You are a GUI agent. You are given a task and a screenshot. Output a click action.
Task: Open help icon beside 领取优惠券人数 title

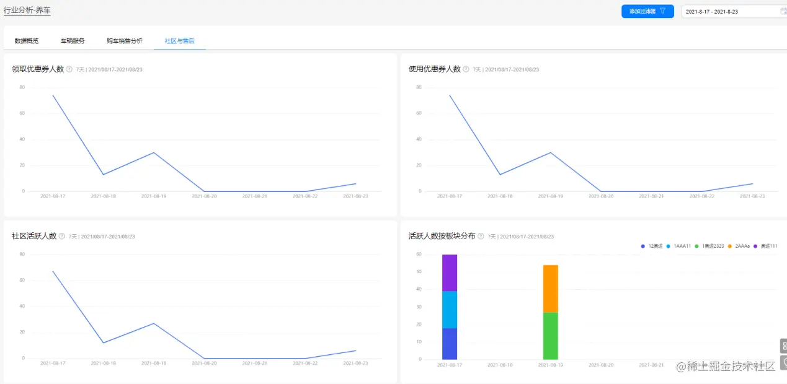69,69
